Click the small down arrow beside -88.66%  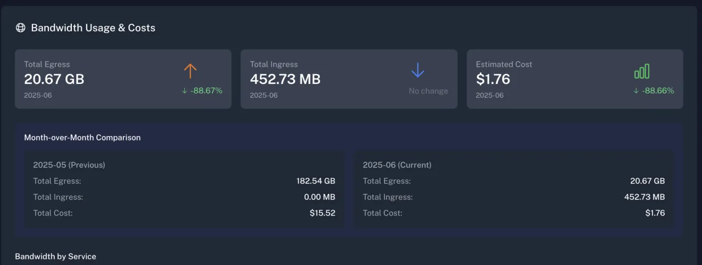[x=636, y=91]
